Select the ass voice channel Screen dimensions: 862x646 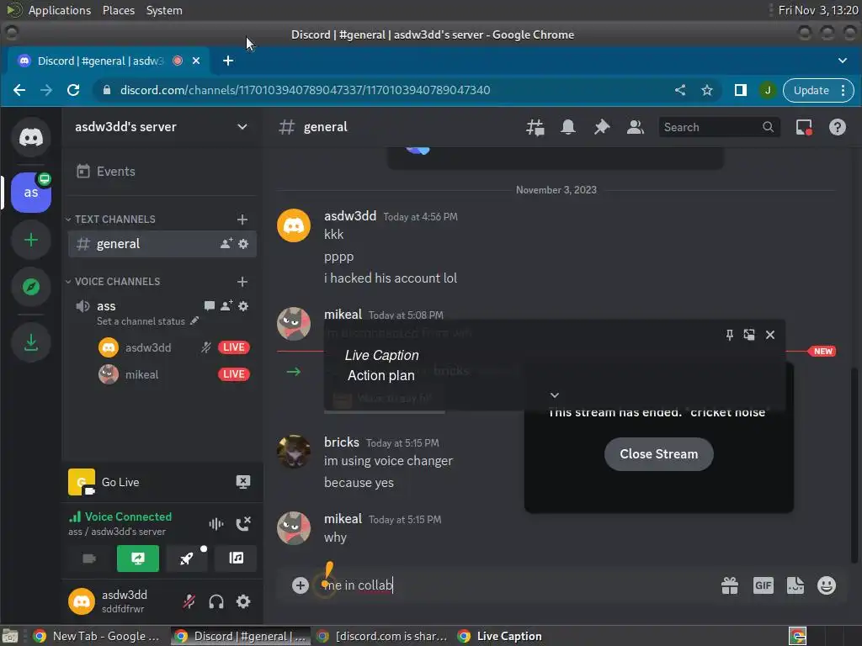click(x=106, y=306)
